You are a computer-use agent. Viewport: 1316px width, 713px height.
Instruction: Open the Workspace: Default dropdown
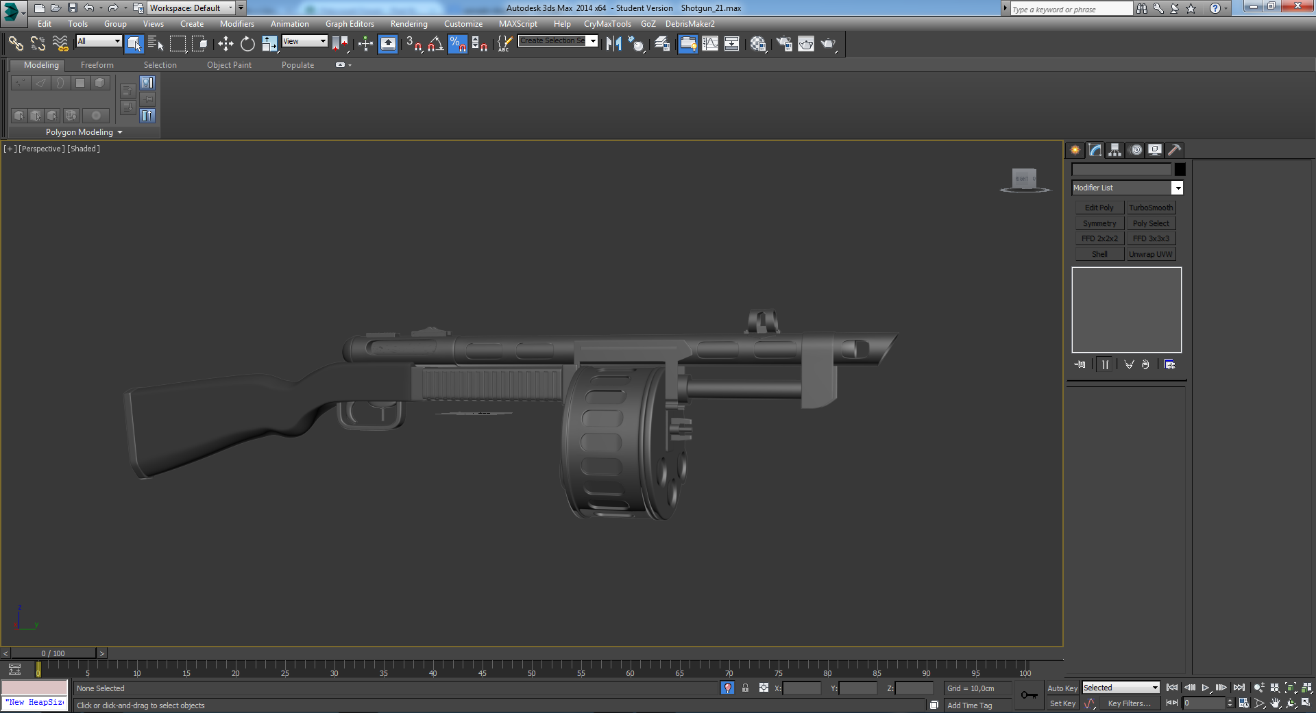click(191, 8)
